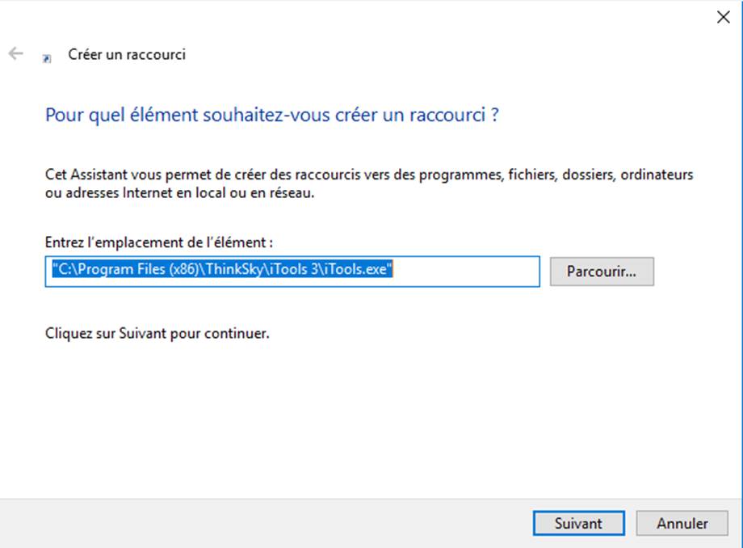Click the iTools 3 folder in the path
The height and width of the screenshot is (548, 743).
(x=294, y=269)
